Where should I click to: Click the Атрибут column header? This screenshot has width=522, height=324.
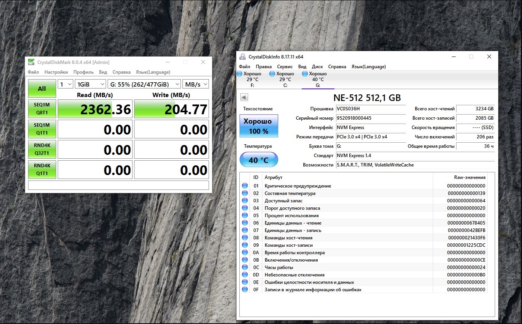click(347, 177)
